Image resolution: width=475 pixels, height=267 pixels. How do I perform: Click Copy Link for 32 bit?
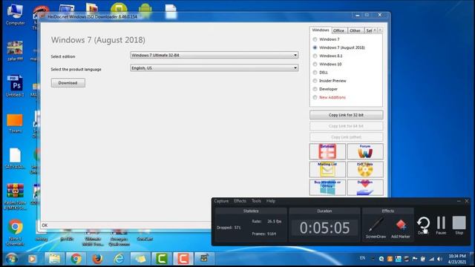click(x=347, y=115)
